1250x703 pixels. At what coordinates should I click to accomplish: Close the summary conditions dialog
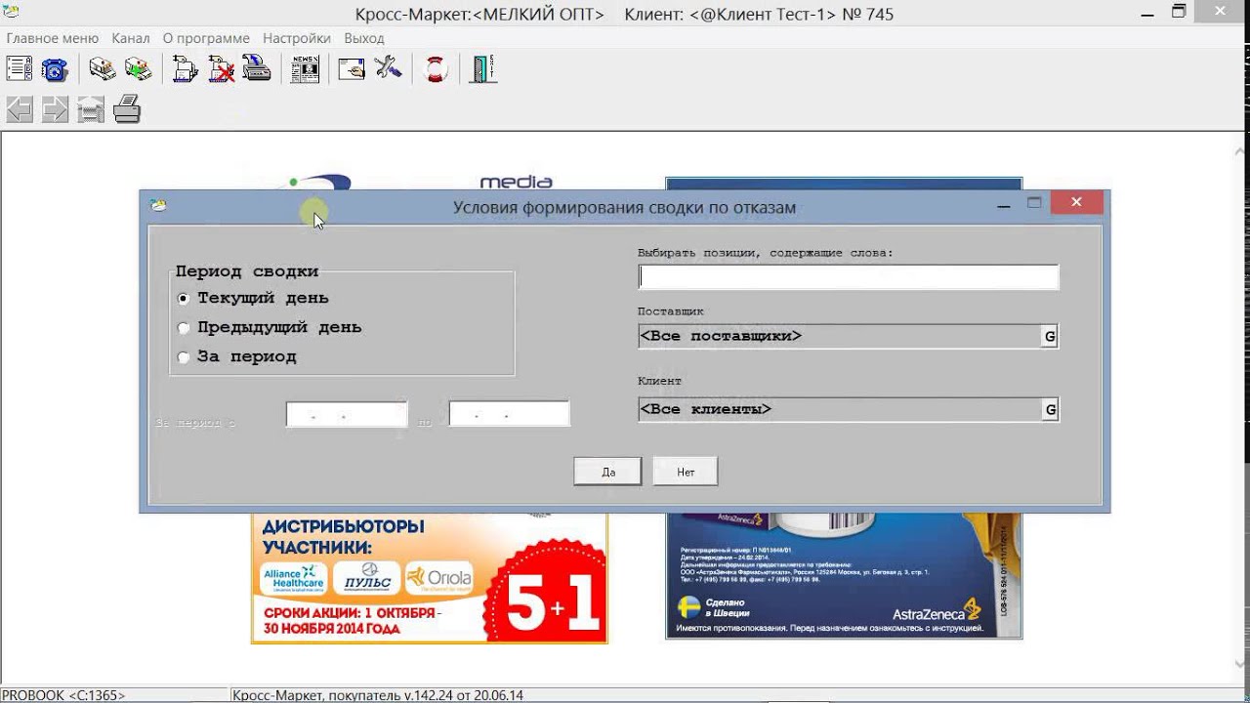1076,202
